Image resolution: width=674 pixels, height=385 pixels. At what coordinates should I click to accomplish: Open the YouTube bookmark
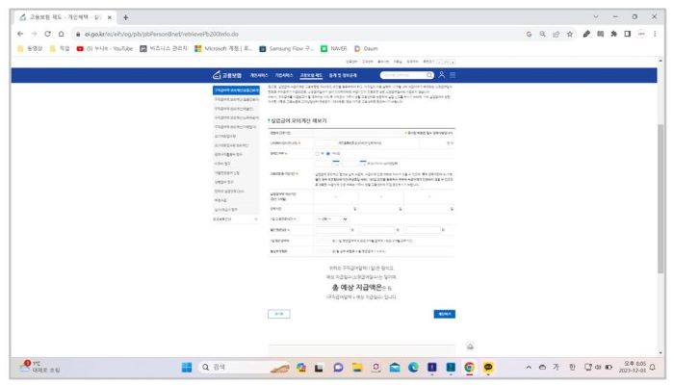pyautogui.click(x=105, y=48)
